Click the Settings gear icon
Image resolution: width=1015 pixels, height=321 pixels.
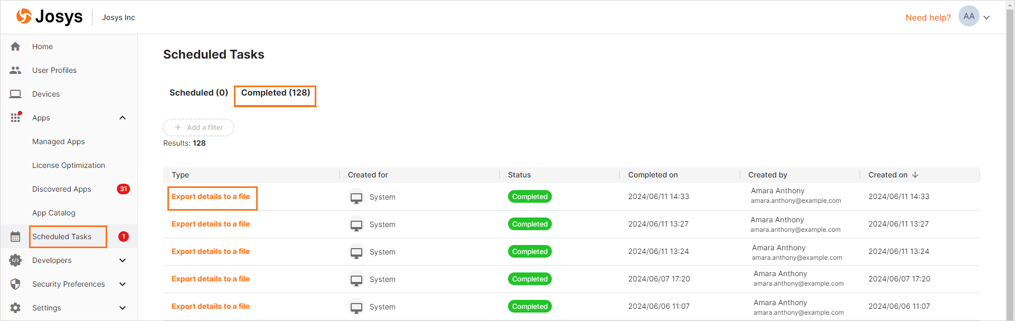(x=15, y=308)
